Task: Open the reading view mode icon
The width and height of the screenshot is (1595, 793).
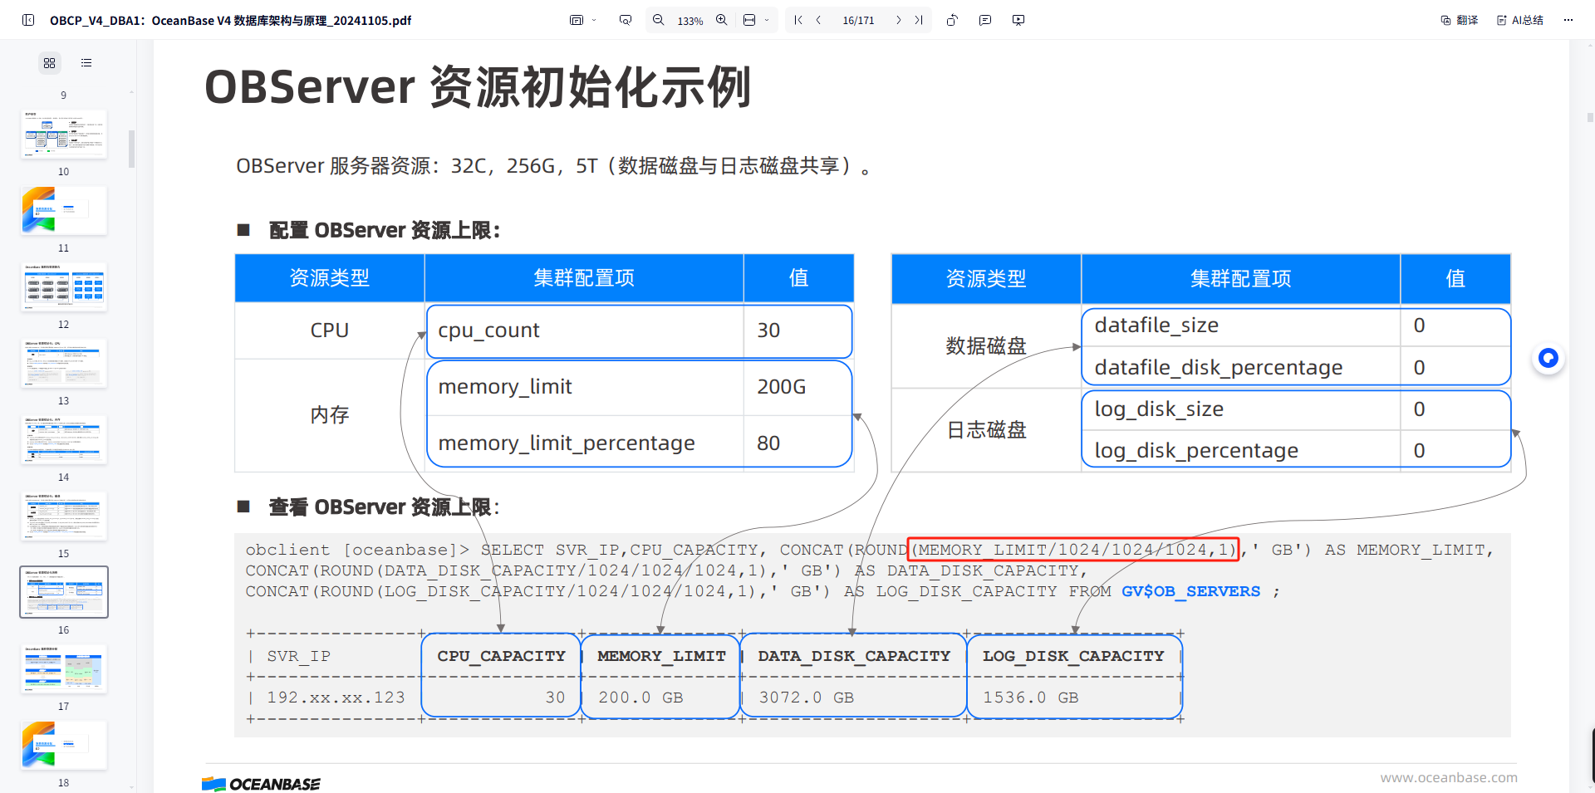Action: point(577,20)
